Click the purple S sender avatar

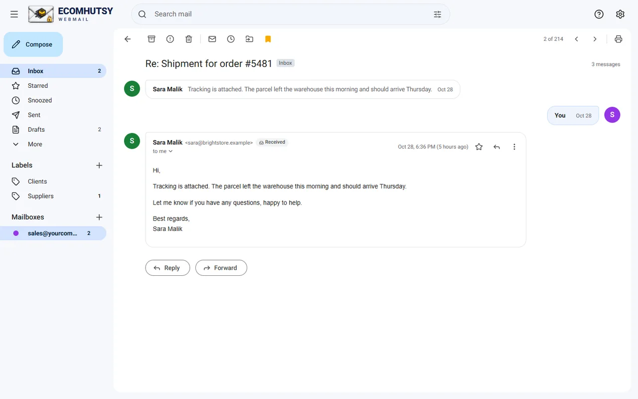point(612,115)
